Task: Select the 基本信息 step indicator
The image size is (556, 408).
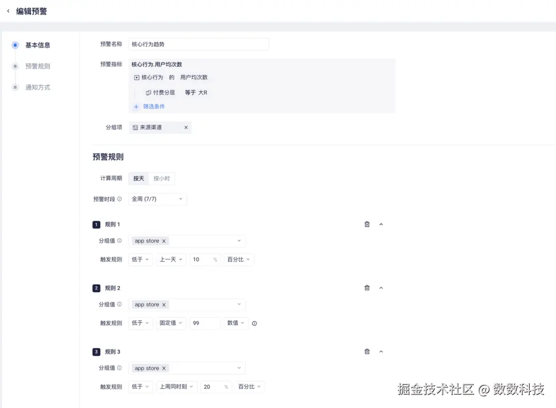Action: 37,45
